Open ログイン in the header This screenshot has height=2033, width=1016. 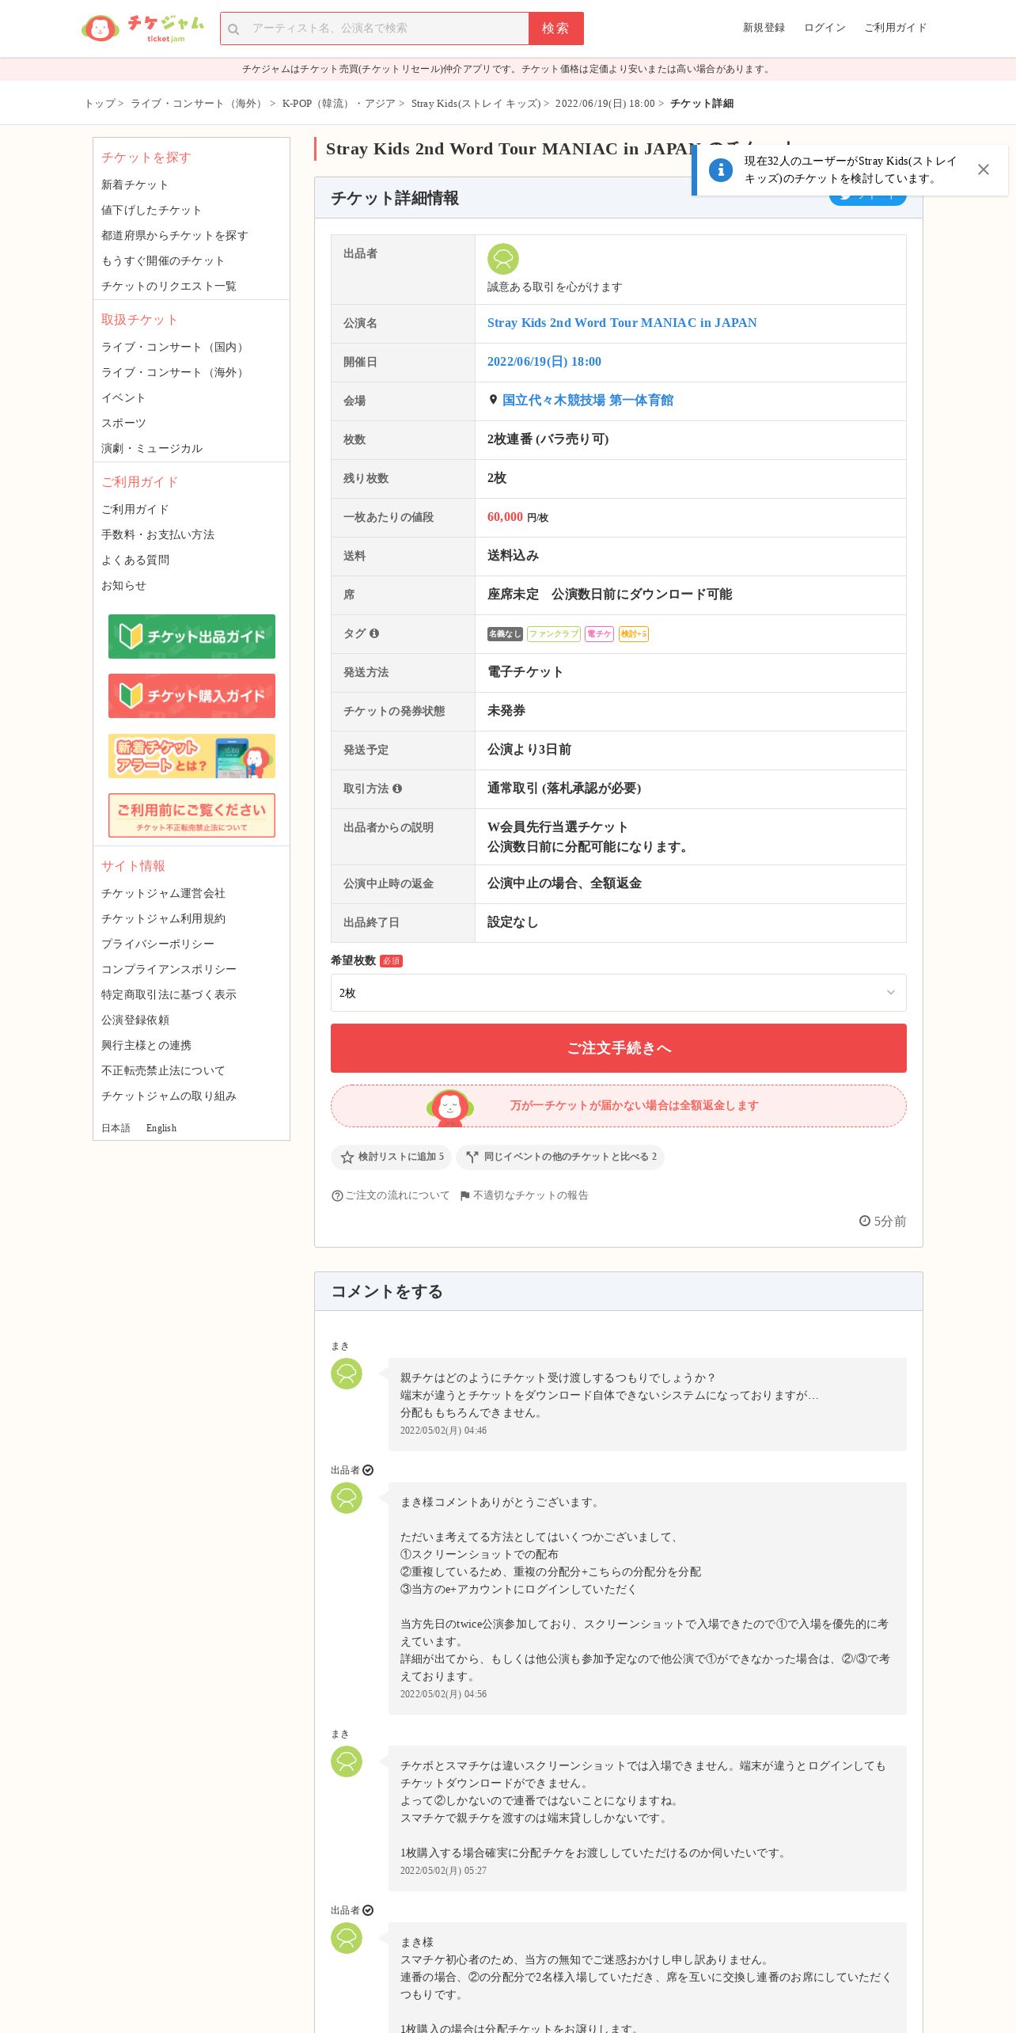coord(825,28)
